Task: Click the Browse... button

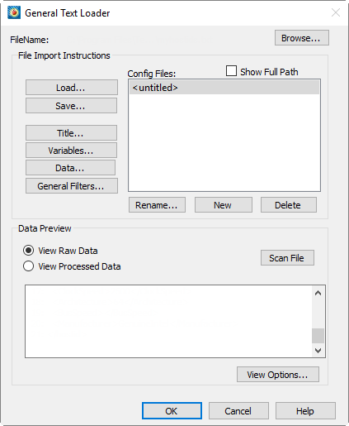Action: [x=302, y=38]
